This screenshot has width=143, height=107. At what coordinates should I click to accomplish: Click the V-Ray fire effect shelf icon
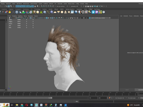[10, 12]
